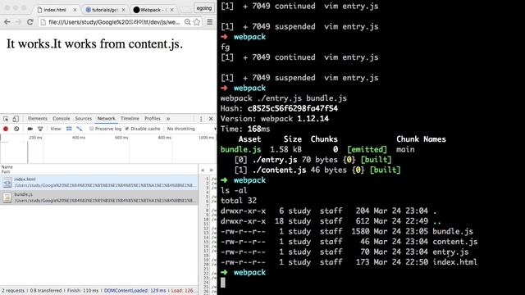
Task: Use large request rows view
Action: tap(69, 129)
